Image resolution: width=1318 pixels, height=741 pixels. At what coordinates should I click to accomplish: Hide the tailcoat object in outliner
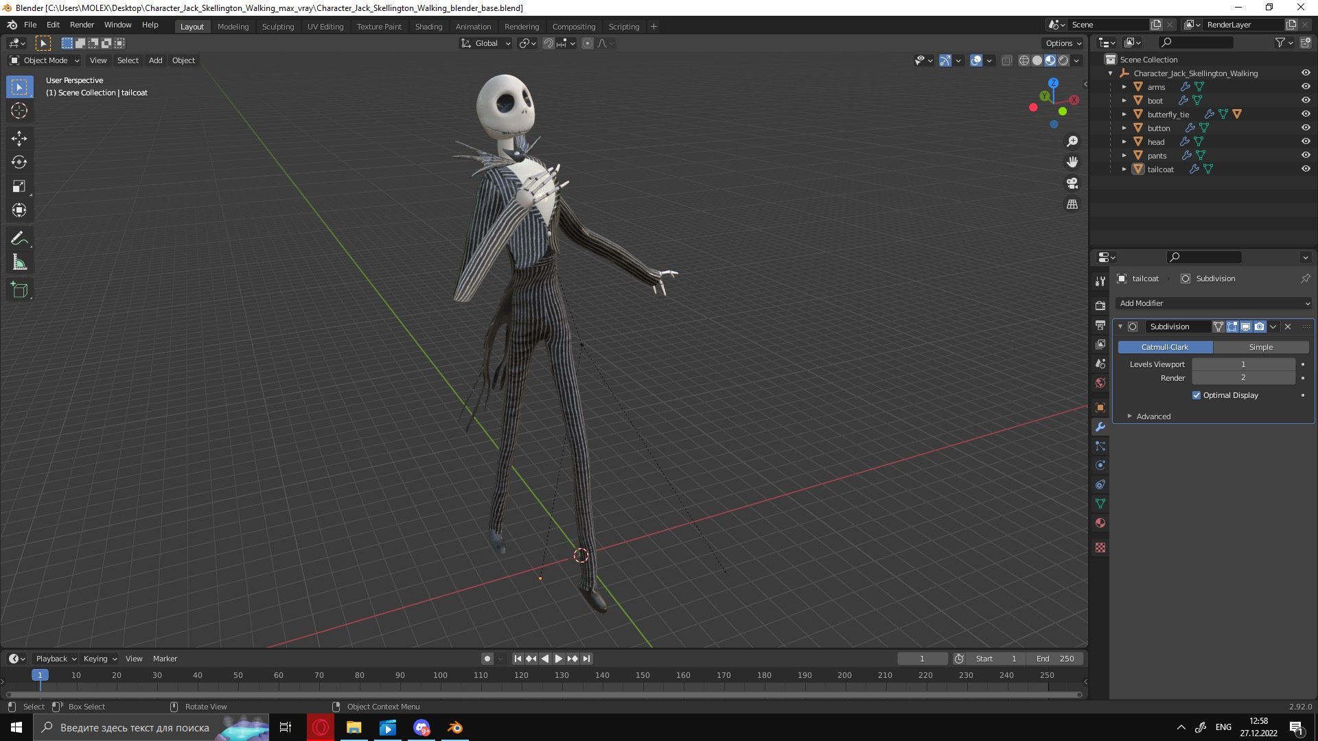(x=1306, y=169)
